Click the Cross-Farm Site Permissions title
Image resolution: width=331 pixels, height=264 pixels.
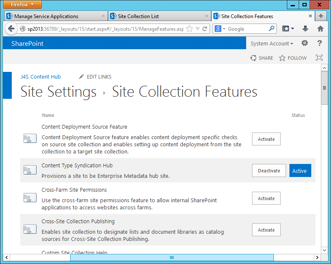coord(74,190)
